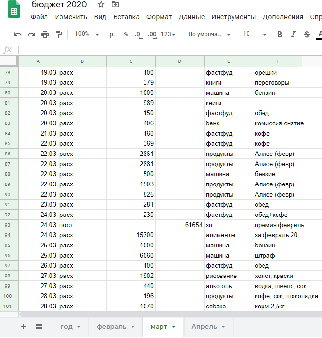Screen dimensions: 322x338
Task: Select cell with value 61654
Action: coord(180,225)
